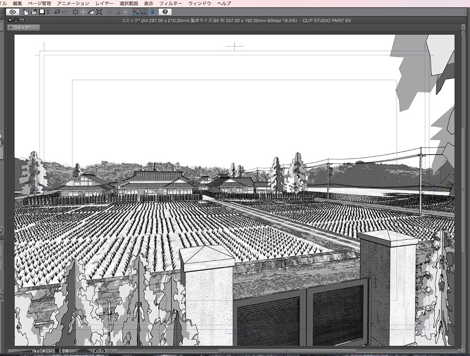The width and height of the screenshot is (470, 356).
Task: Open CLIP STUDIO support help icon
Action: point(165,12)
